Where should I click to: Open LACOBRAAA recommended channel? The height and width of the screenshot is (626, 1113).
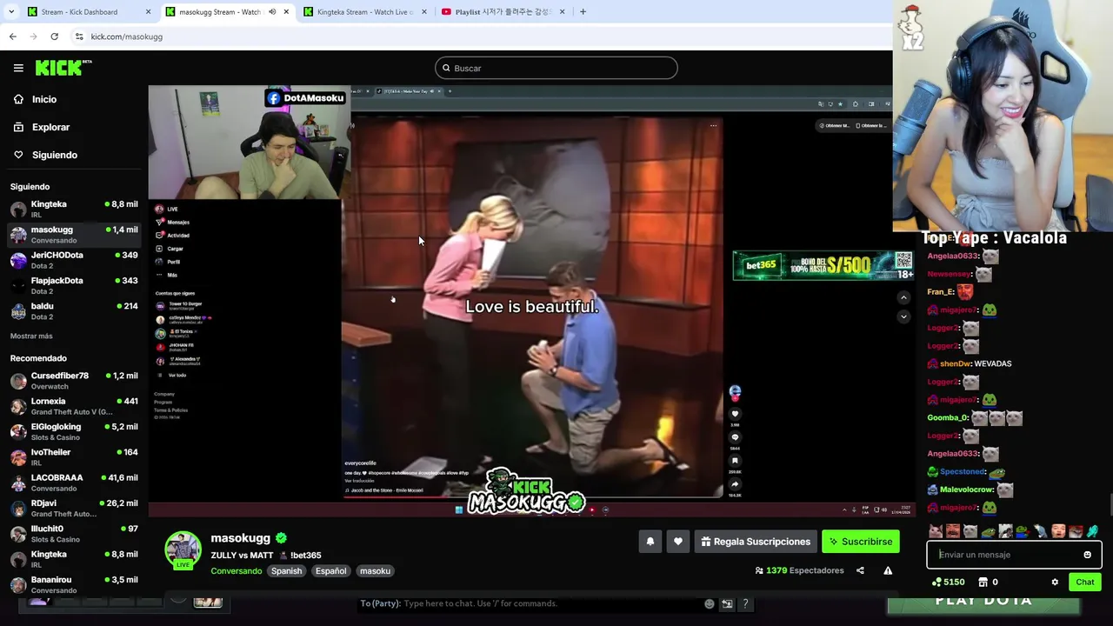coord(74,482)
